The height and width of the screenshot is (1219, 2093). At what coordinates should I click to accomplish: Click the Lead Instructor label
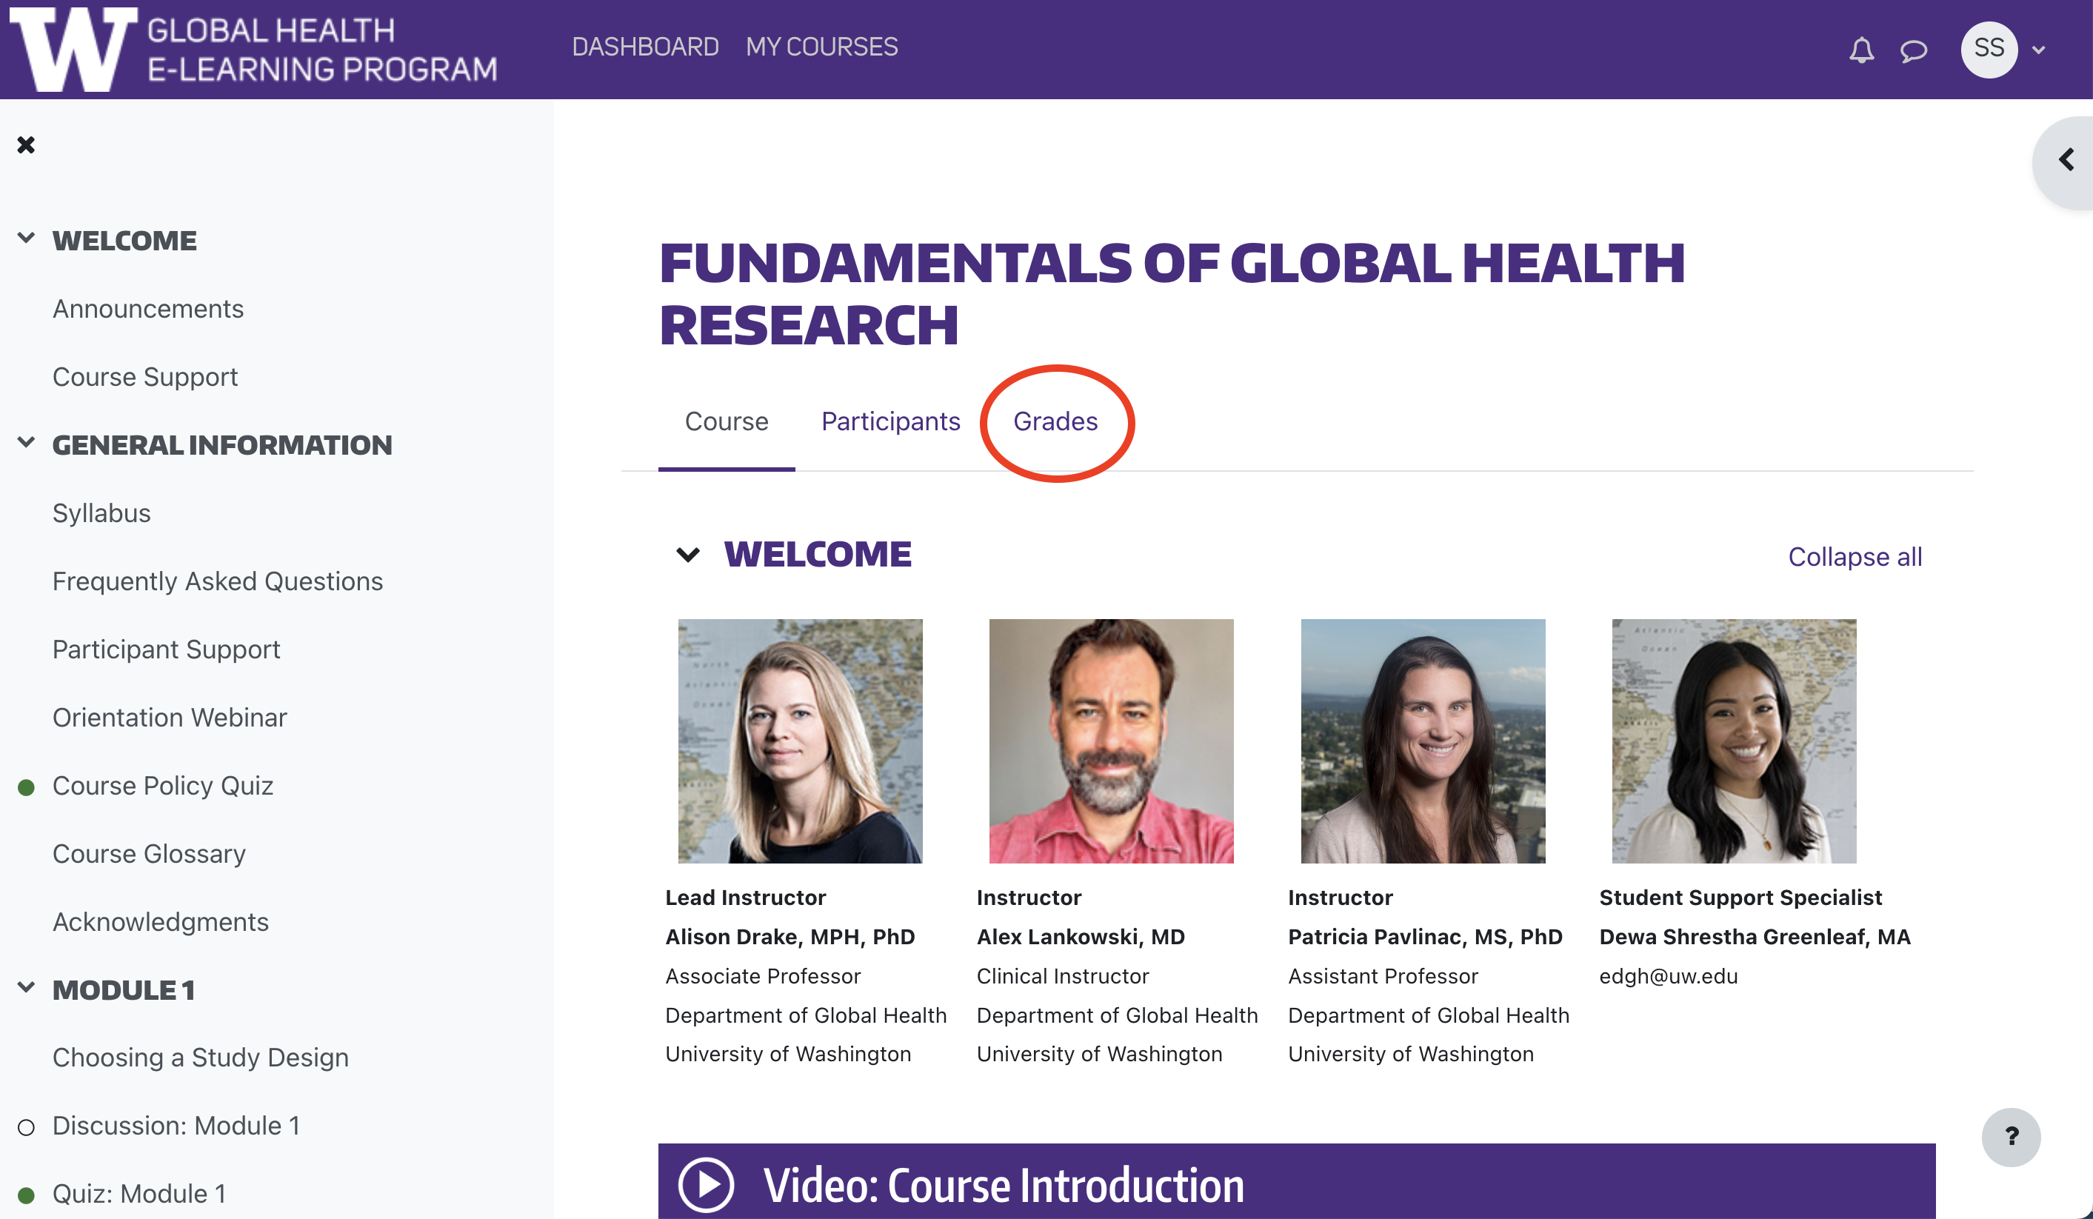(x=745, y=898)
